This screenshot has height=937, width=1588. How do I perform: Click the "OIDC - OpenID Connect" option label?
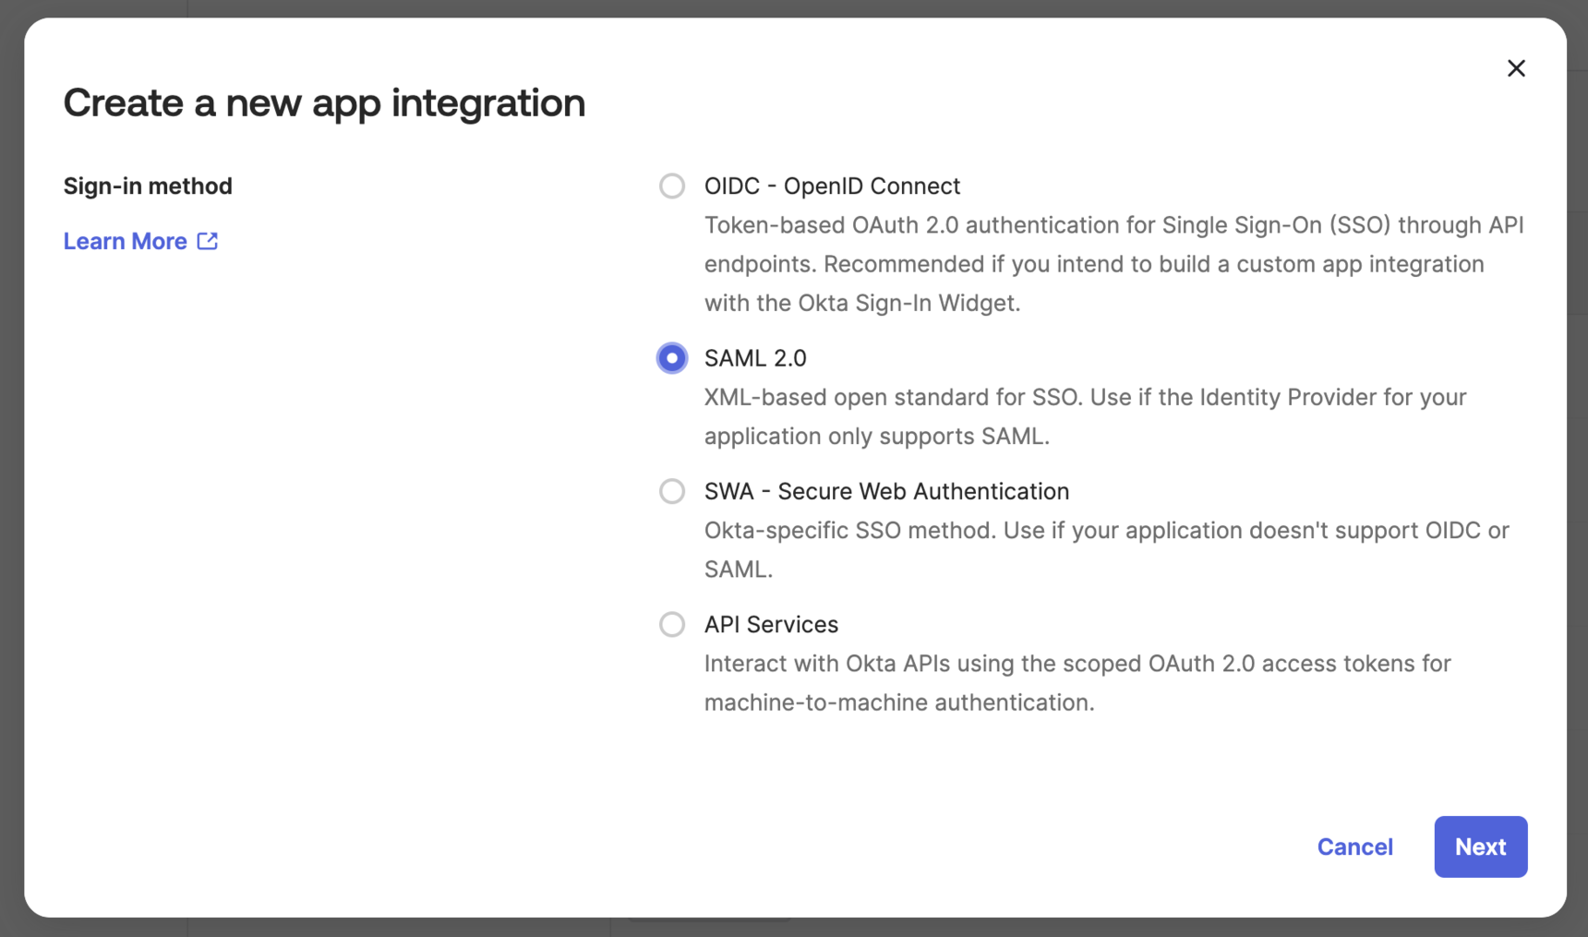click(832, 186)
